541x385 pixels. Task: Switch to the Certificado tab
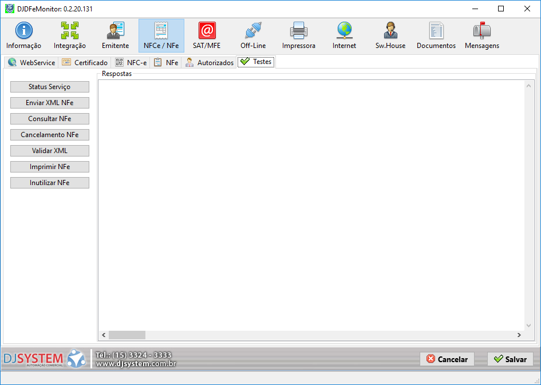tap(85, 62)
